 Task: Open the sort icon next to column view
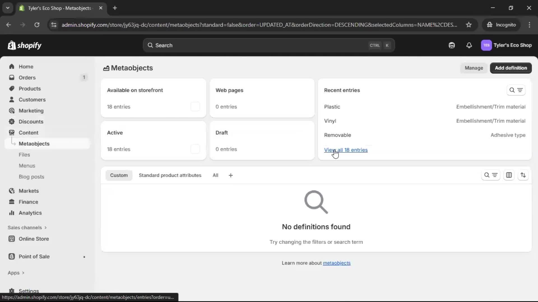523,175
